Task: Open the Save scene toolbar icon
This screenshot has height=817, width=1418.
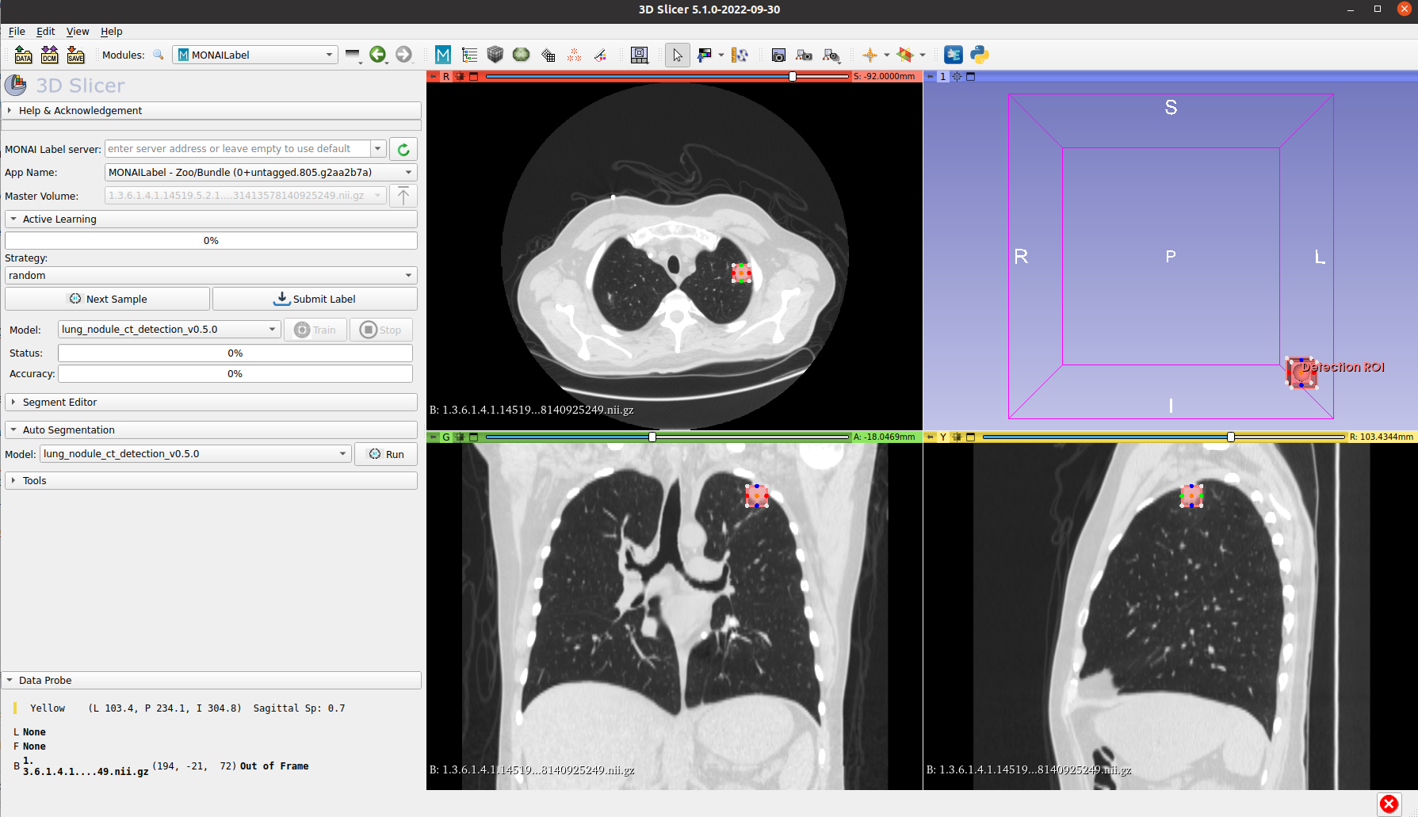Action: tap(75, 55)
